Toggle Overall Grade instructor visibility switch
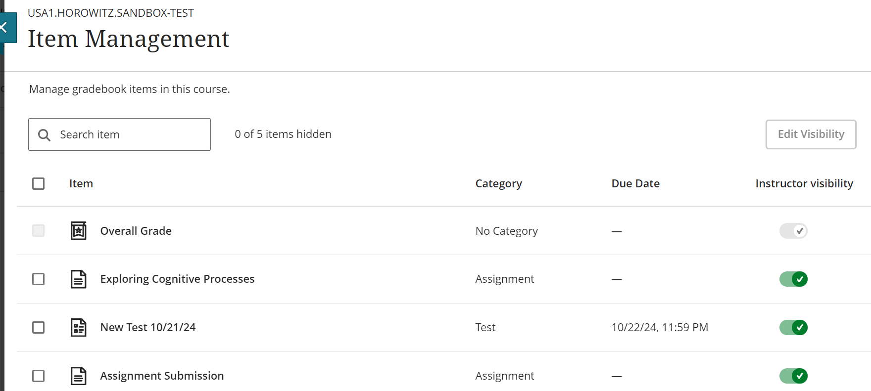Screen dimensions: 871x391 [x=793, y=231]
